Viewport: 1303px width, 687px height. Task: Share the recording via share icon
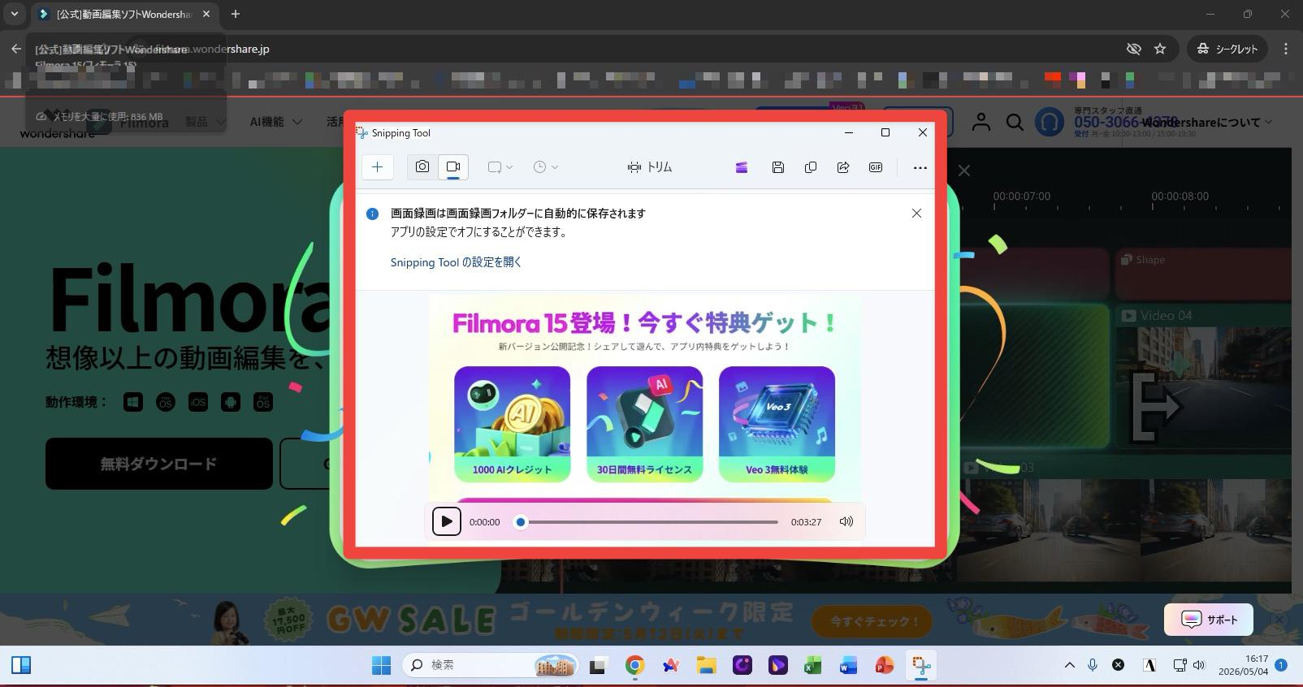842,167
